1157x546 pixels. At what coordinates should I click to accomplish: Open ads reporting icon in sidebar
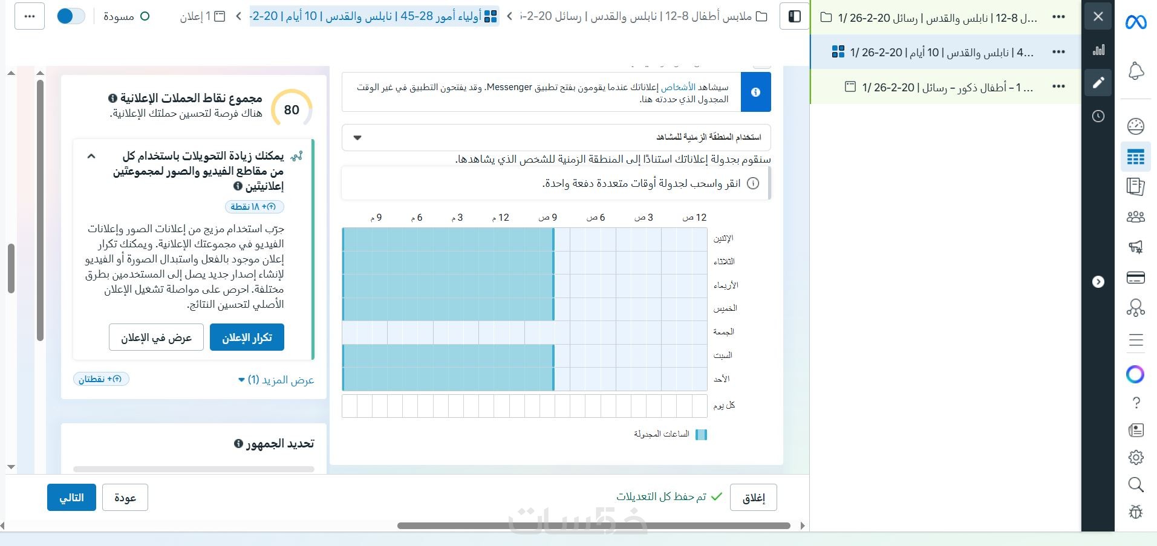[1136, 186]
